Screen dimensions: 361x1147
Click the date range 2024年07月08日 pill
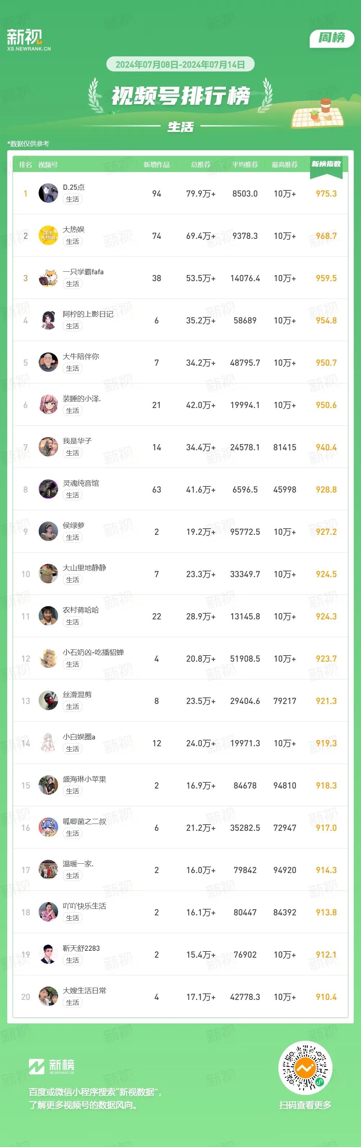tap(180, 65)
